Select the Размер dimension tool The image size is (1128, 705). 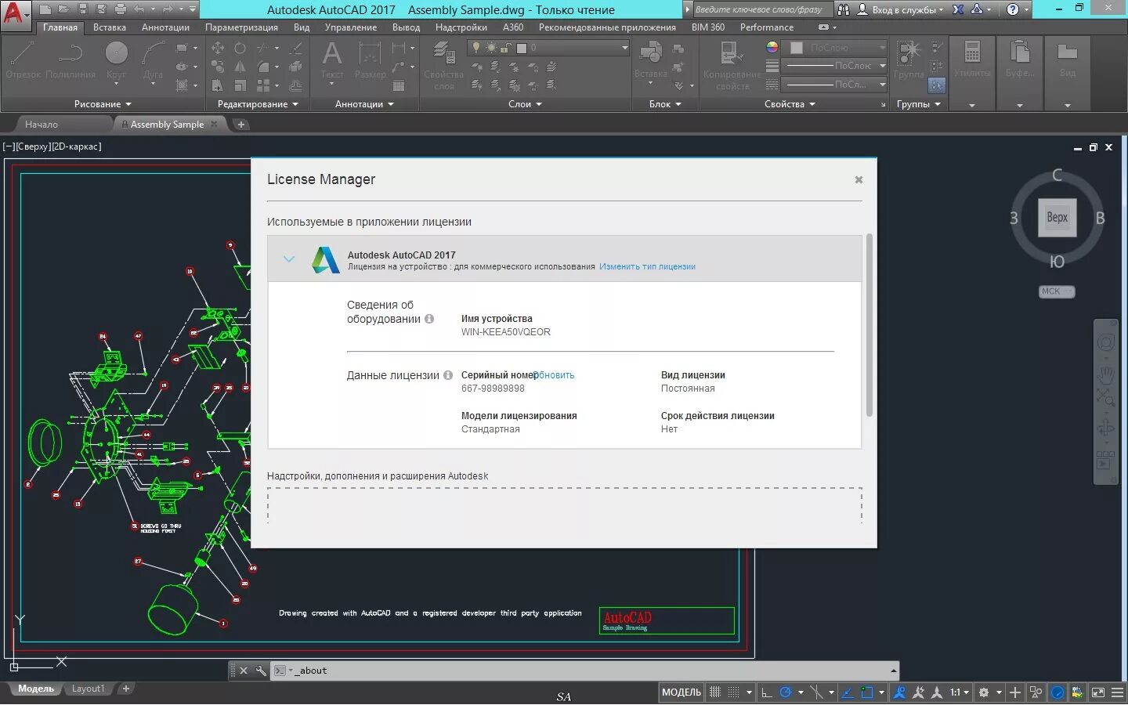tap(370, 61)
